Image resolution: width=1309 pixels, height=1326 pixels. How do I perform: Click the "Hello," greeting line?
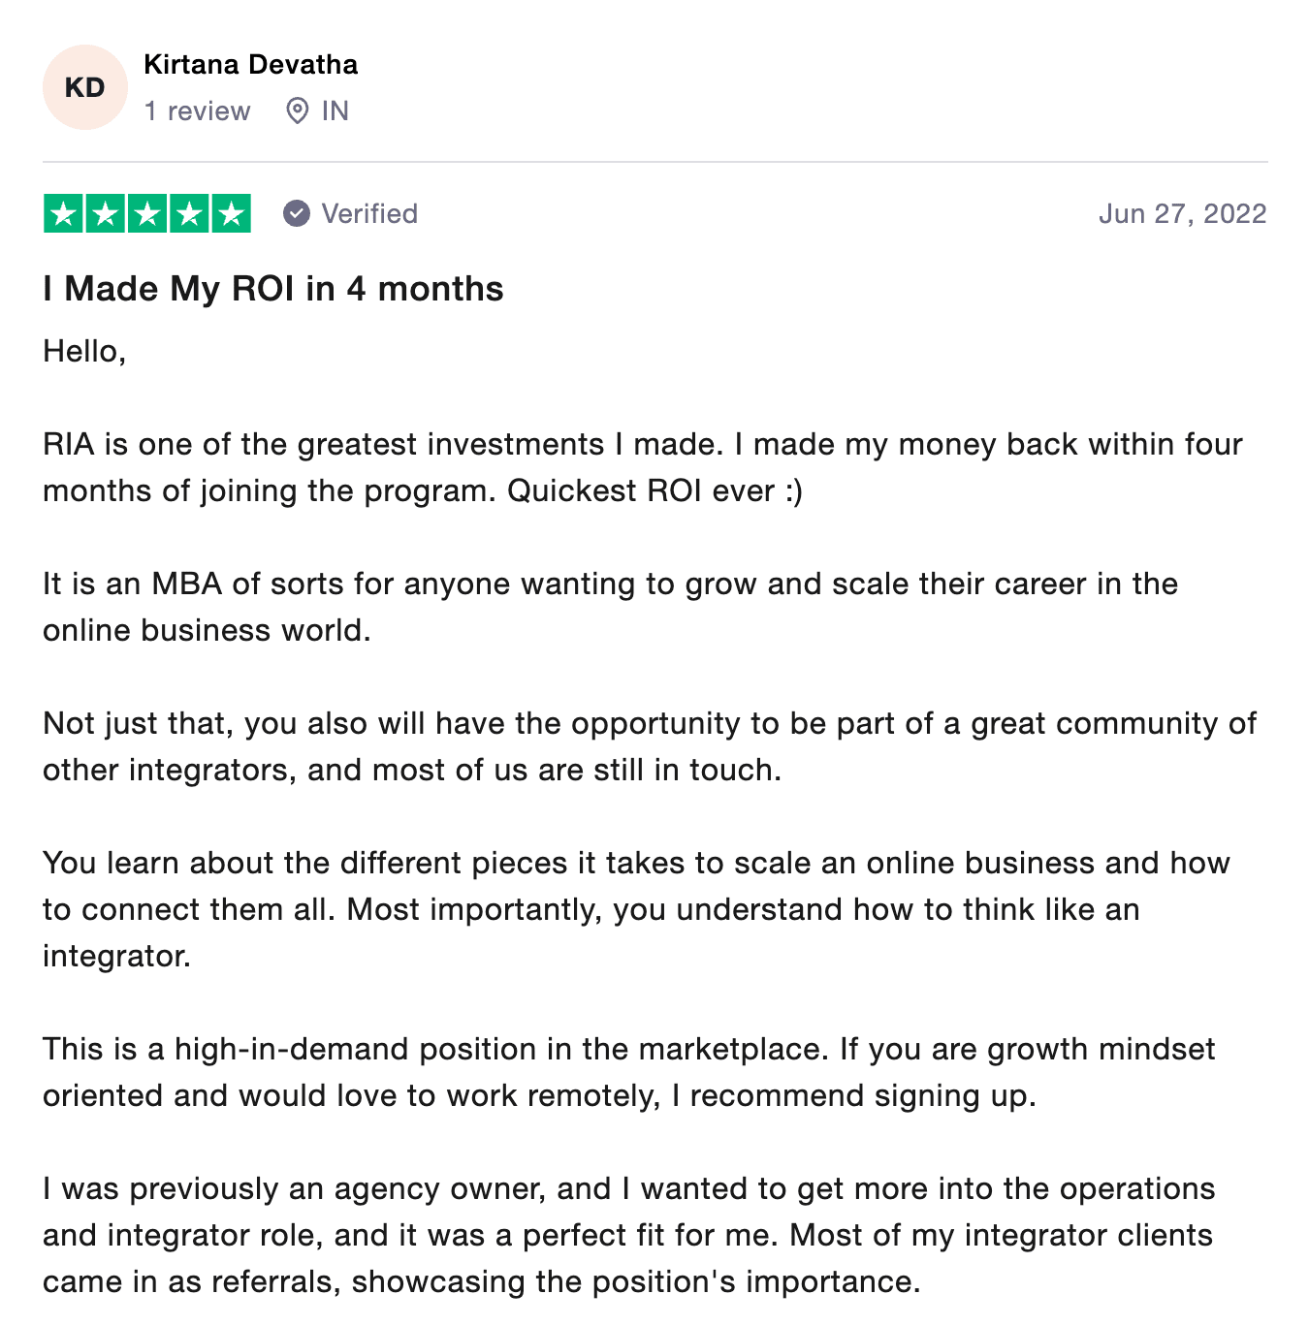pyautogui.click(x=84, y=351)
